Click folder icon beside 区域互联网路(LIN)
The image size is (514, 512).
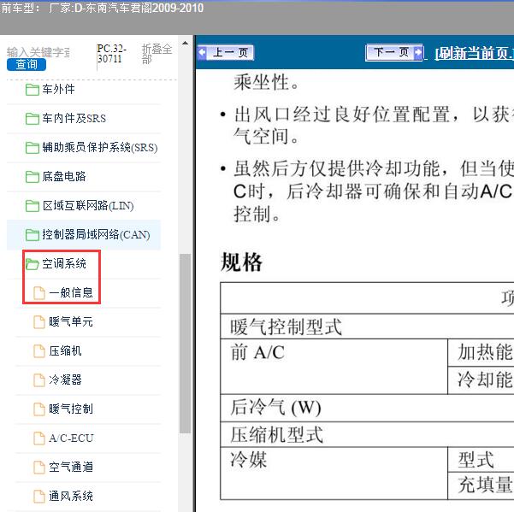tap(32, 206)
